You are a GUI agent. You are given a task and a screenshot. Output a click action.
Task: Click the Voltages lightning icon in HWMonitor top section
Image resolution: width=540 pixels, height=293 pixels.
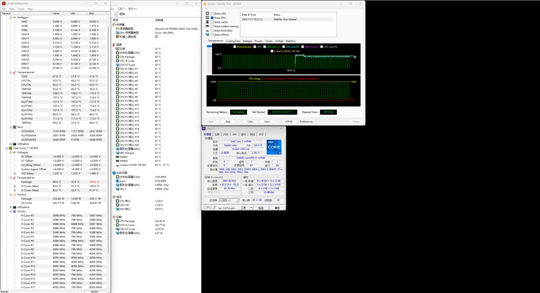14,17
